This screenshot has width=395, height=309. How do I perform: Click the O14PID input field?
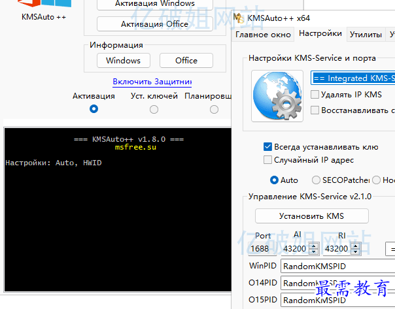(x=338, y=283)
